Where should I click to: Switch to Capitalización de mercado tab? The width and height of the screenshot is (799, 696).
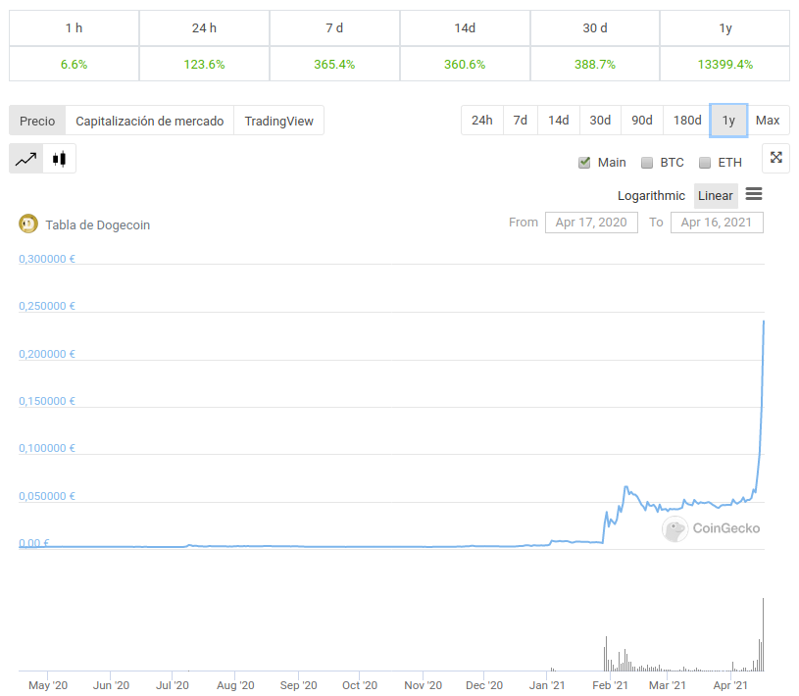click(x=150, y=121)
